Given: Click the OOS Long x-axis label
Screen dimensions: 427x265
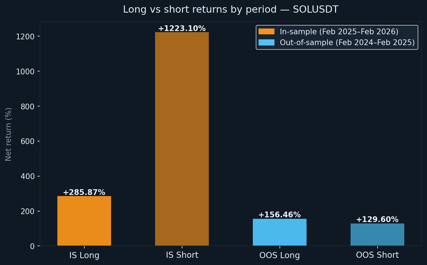Looking at the screenshot, I should (x=279, y=255).
